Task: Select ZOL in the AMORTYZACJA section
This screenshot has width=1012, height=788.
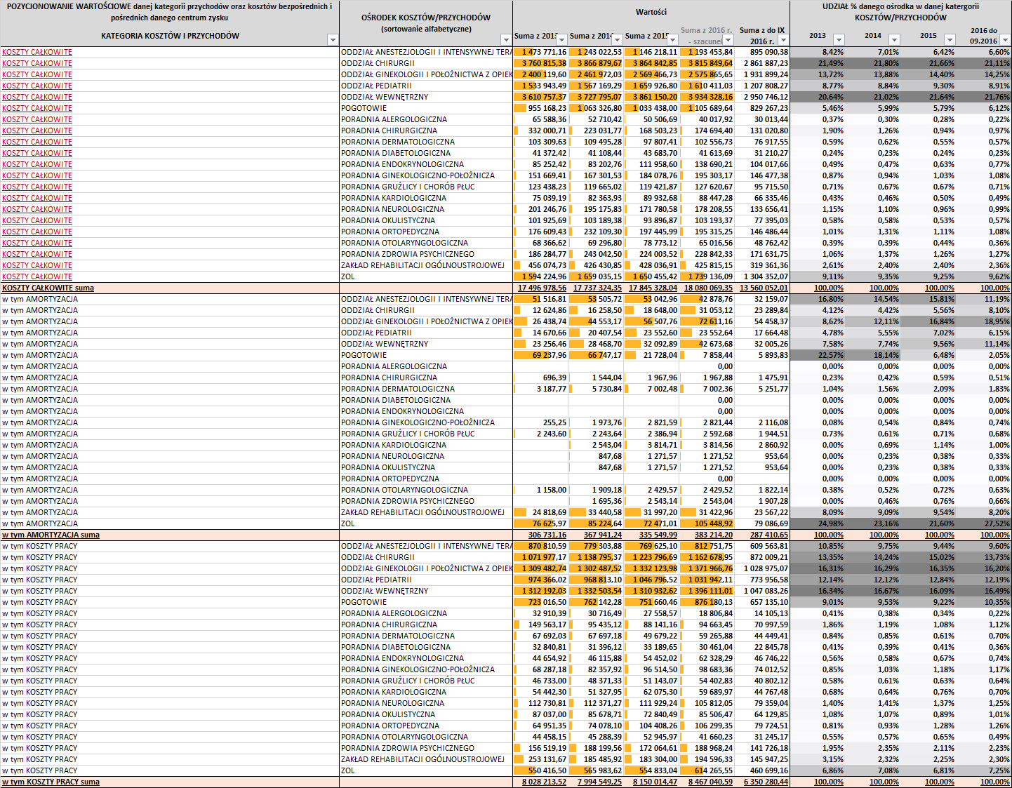Action: tap(348, 523)
